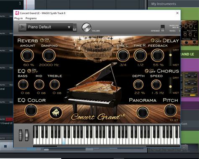Click the main Volume knob
The width and height of the screenshot is (199, 159).
pos(86,28)
